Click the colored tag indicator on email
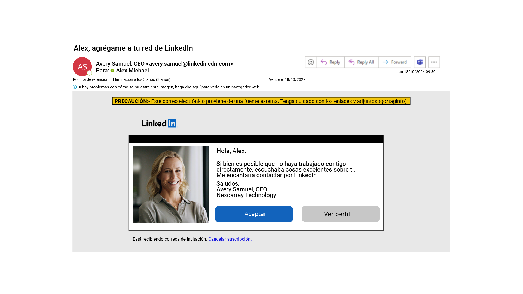This screenshot has height=294, width=523. point(114,72)
